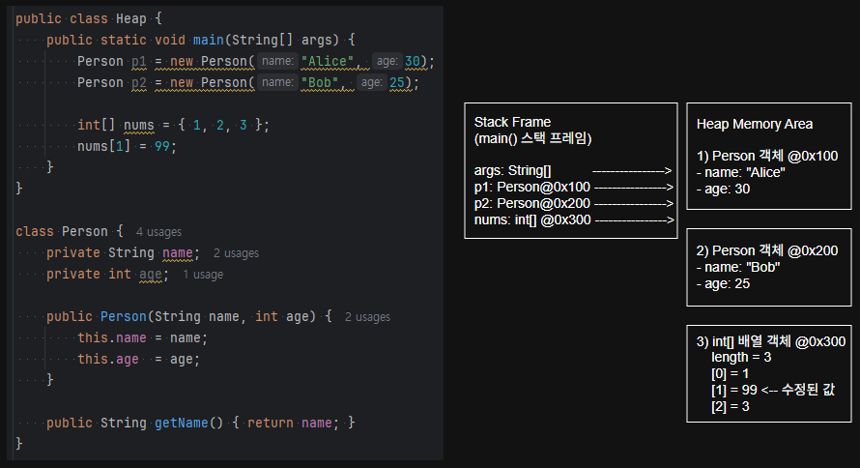Click the "3) int[] 배열 객체 @0x300" heading
Viewport: 860px width, 468px height.
coord(771,341)
